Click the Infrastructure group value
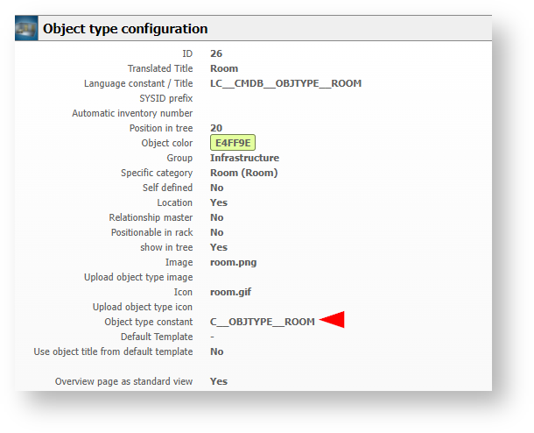 (x=244, y=158)
